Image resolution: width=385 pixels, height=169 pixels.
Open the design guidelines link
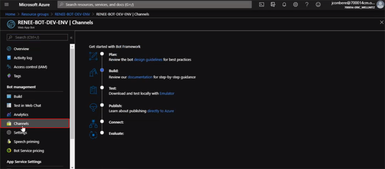pos(148,59)
